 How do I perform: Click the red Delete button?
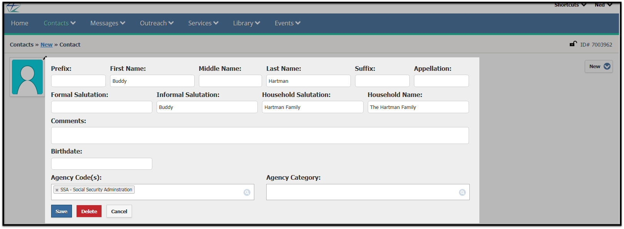tap(89, 211)
